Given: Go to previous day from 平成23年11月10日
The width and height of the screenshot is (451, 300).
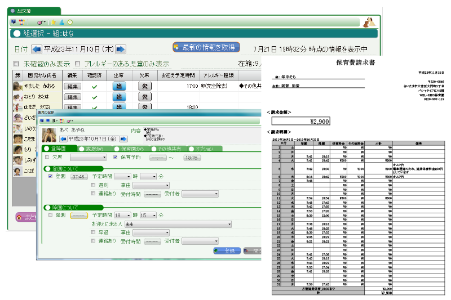Looking at the screenshot, I should click(x=37, y=49).
